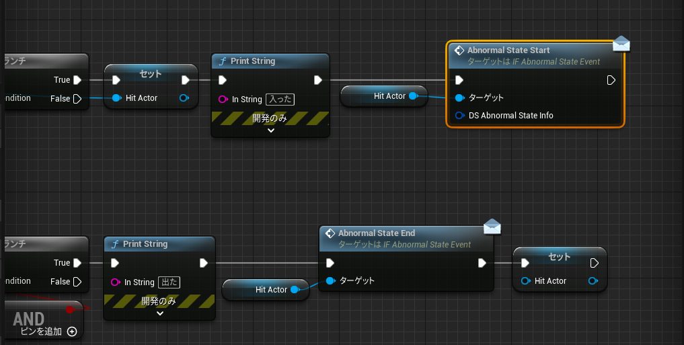
Task: Click the 開発のみ banner on upper Print String
Action: point(270,118)
